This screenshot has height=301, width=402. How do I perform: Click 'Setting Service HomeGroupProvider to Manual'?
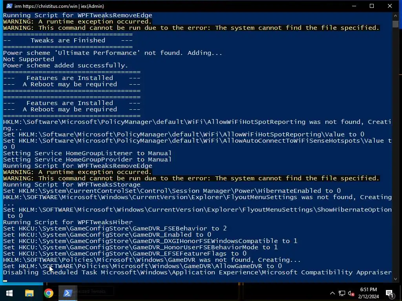[87, 160]
